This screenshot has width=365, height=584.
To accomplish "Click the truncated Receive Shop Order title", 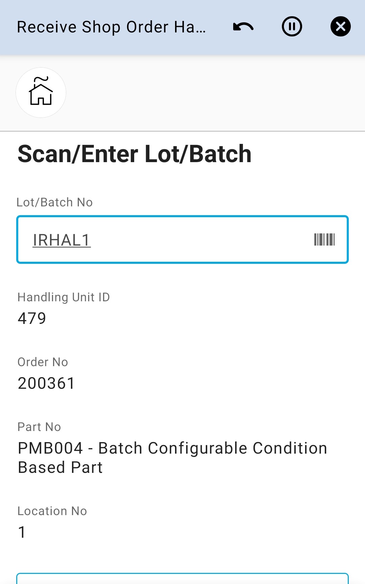I will (x=112, y=27).
